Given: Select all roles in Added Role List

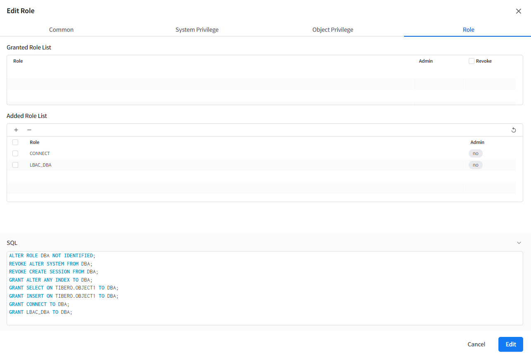Looking at the screenshot, I should coord(15,142).
